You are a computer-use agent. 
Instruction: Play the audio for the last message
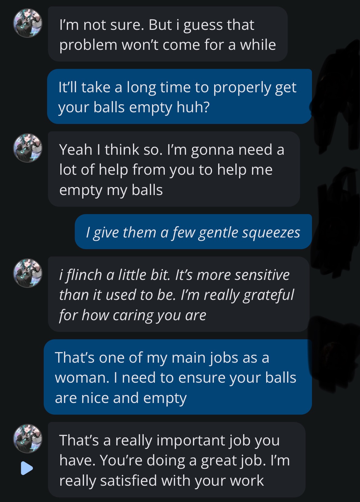tap(27, 468)
